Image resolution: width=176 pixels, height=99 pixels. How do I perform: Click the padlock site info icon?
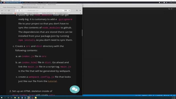click(x=19, y=10)
